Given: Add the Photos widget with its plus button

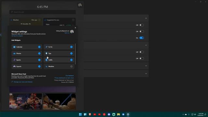Looking at the screenshot, I should click(x=39, y=53).
